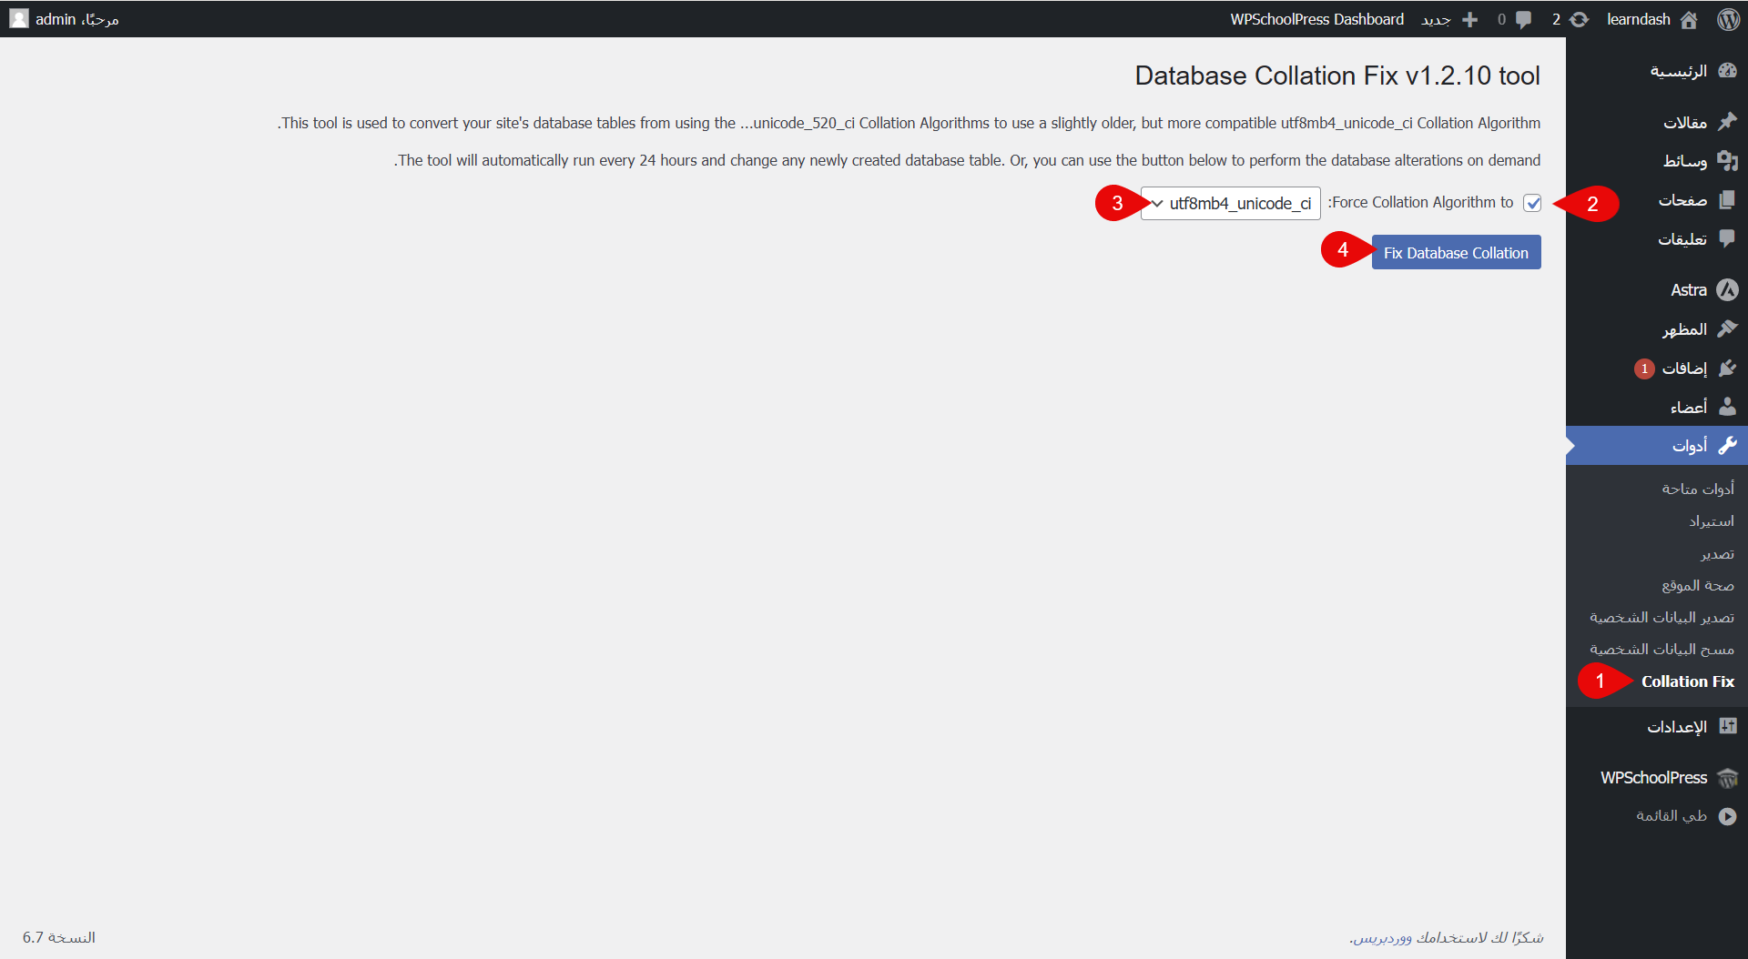Click the Fix Database Collation button

click(x=1457, y=253)
